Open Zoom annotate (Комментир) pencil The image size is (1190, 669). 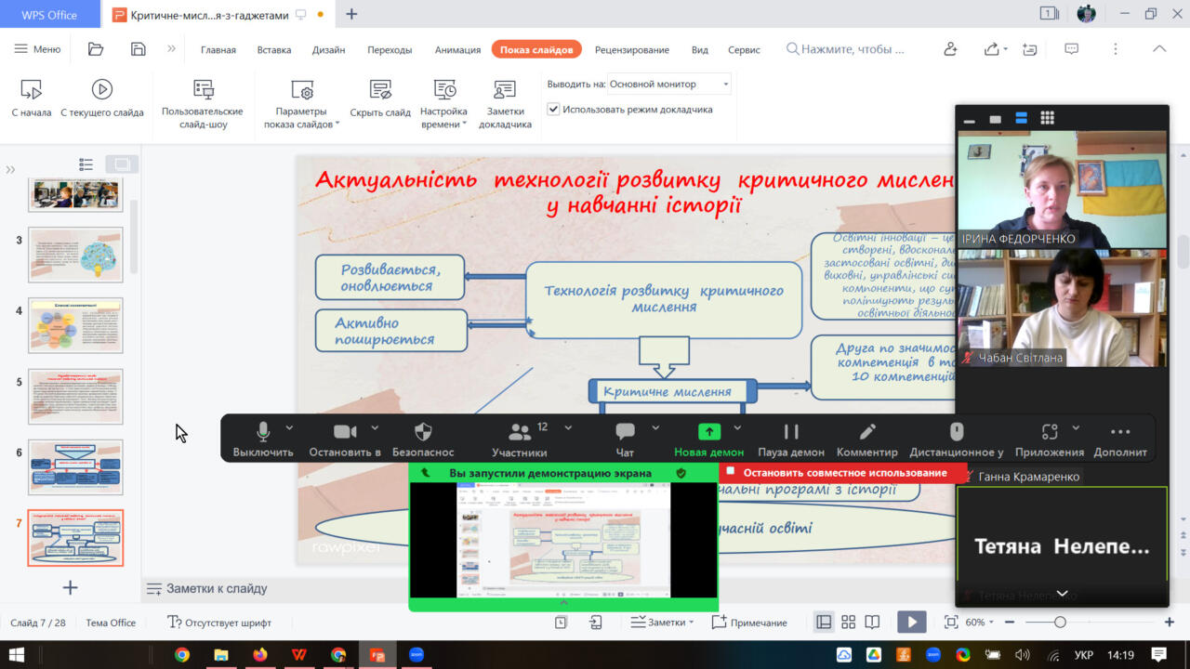tap(867, 439)
